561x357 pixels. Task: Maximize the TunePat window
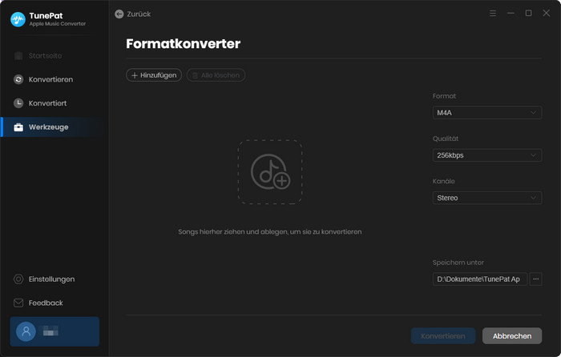pyautogui.click(x=528, y=14)
